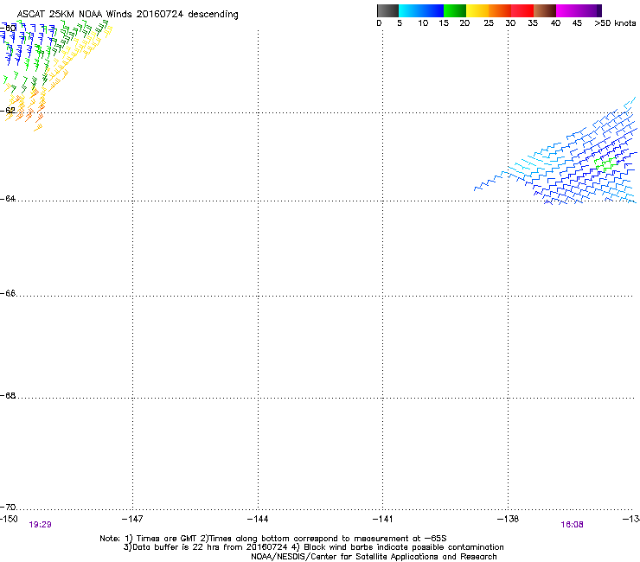Click the -147 longitude label
The height and width of the screenshot is (562, 640).
tap(132, 519)
